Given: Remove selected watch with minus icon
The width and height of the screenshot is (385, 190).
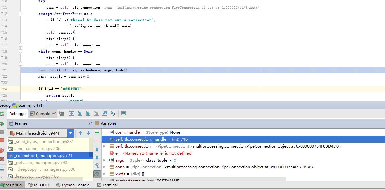Looking at the screenshot, I should pyautogui.click(x=97, y=141).
